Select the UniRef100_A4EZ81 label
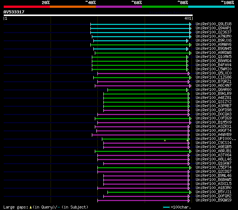This screenshot has width=238, height=210. tap(213, 98)
